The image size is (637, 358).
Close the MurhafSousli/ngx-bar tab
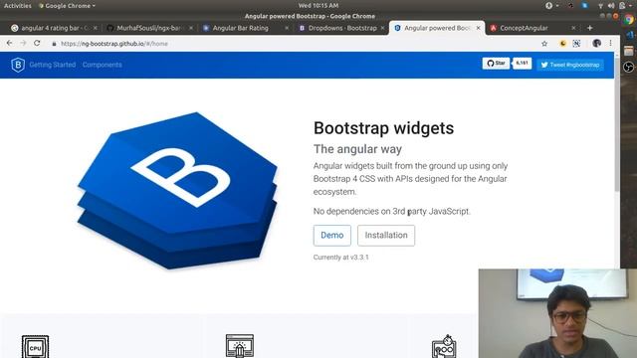(191, 28)
